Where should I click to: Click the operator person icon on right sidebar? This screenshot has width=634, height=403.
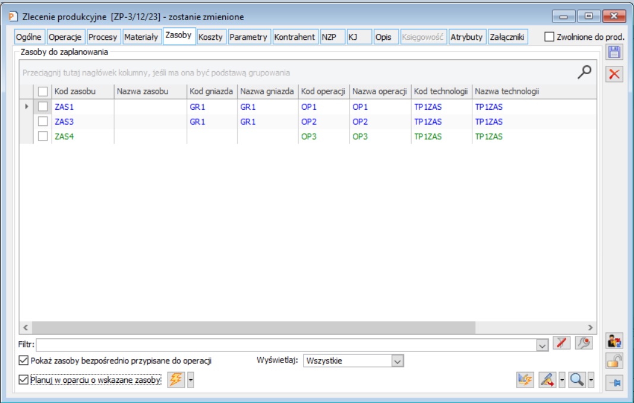pyautogui.click(x=614, y=341)
